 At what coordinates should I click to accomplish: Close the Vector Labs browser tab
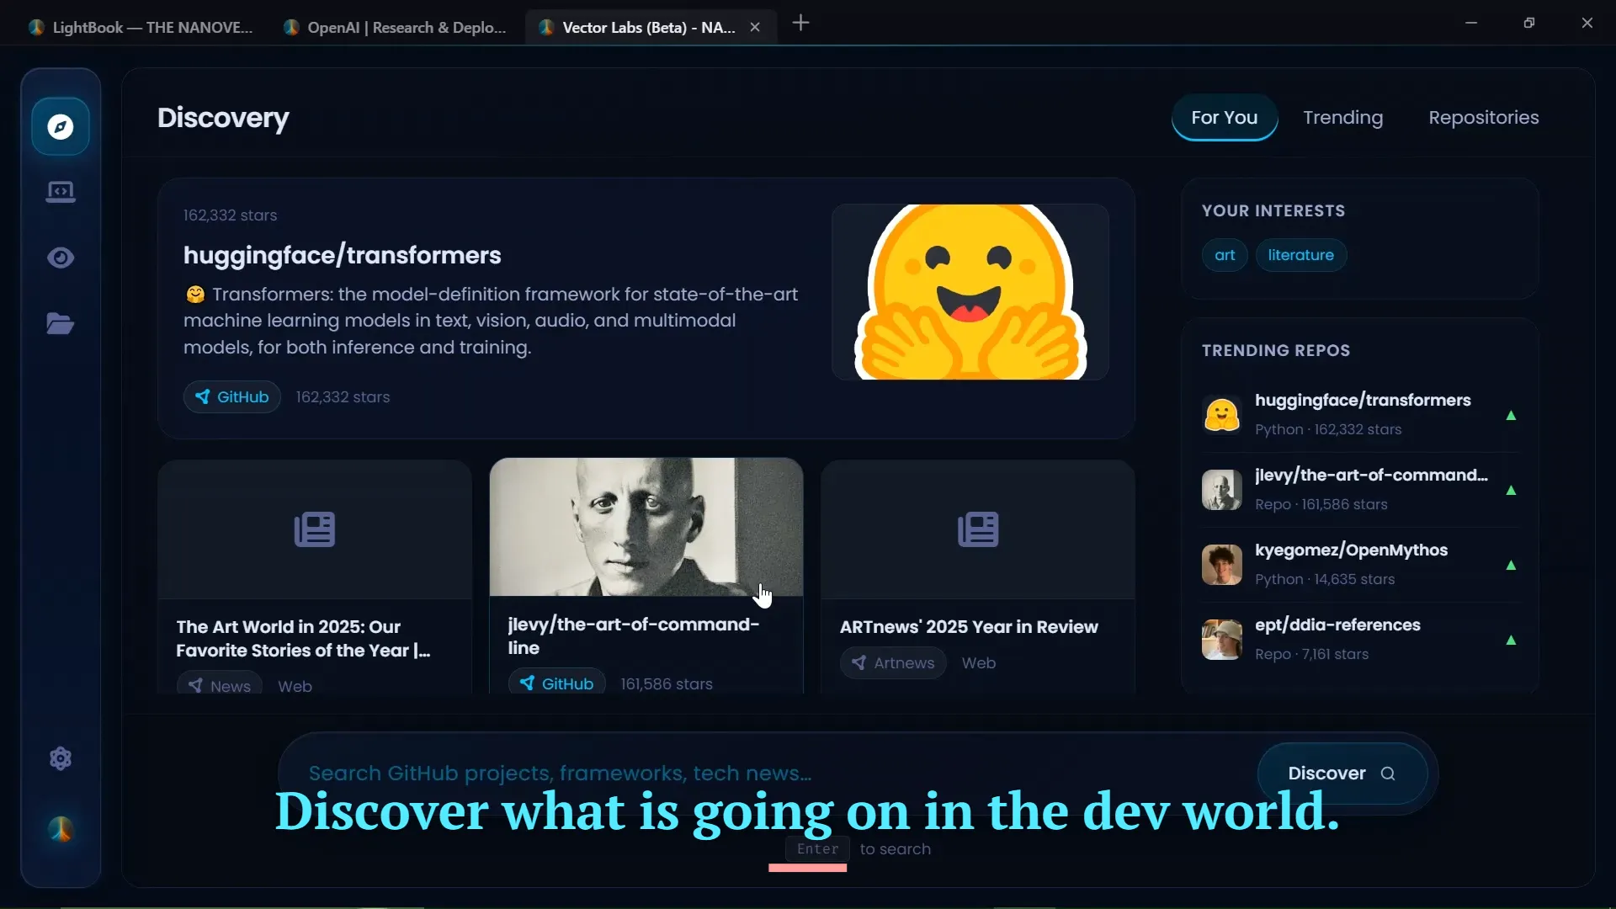[755, 27]
